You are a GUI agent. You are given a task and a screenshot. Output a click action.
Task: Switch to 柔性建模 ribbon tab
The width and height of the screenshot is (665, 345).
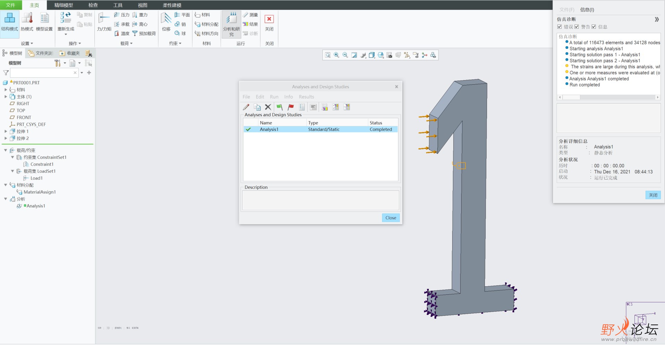coord(172,5)
